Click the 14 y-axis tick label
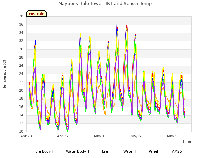Viewport: 211px width, 158px height. click(x=21, y=115)
